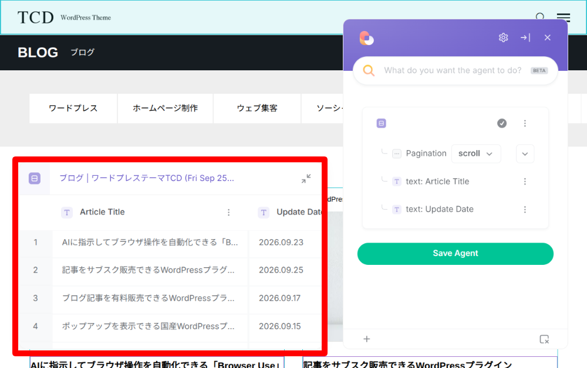Click the Save Agent button
The image size is (587, 368).
pos(456,254)
